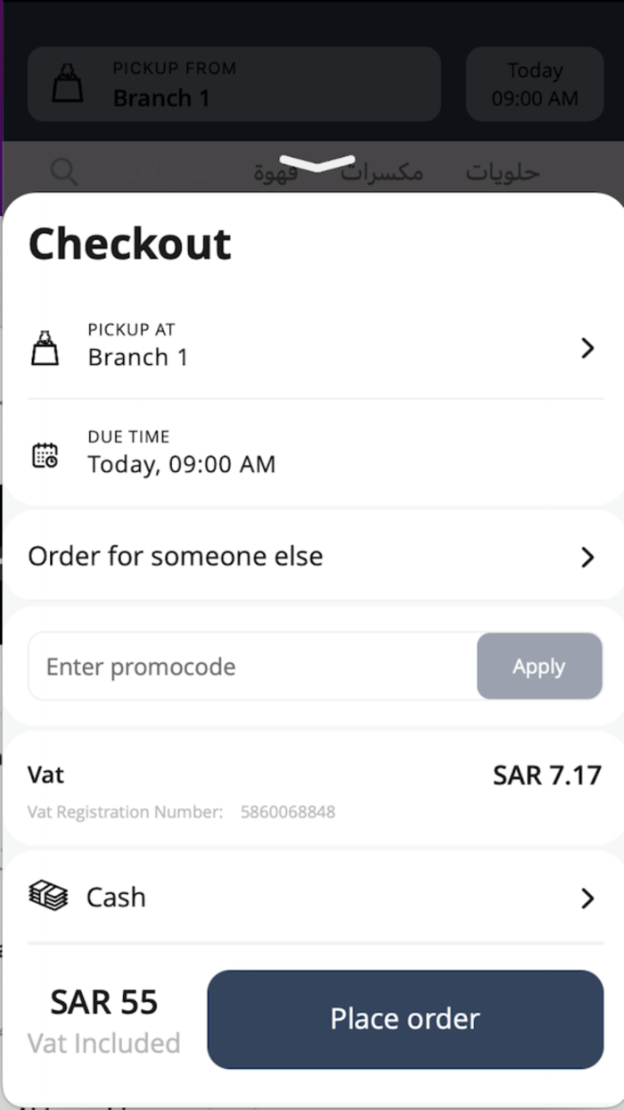Tap the Today, 09:00 AM due time text
The width and height of the screenshot is (624, 1110).
(x=181, y=464)
